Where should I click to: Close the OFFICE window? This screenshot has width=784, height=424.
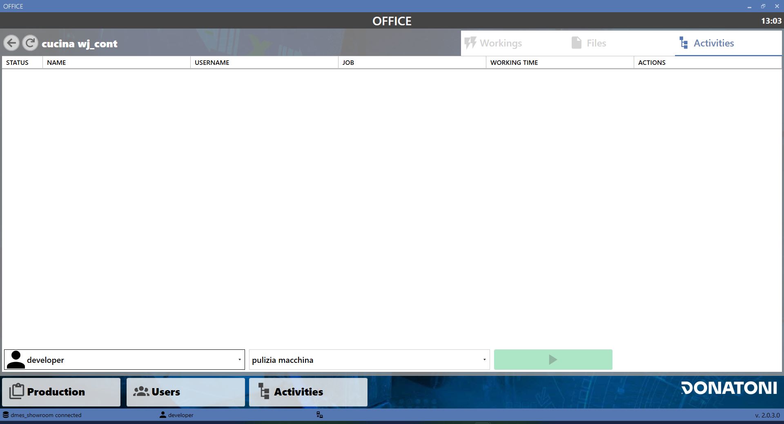pyautogui.click(x=777, y=6)
